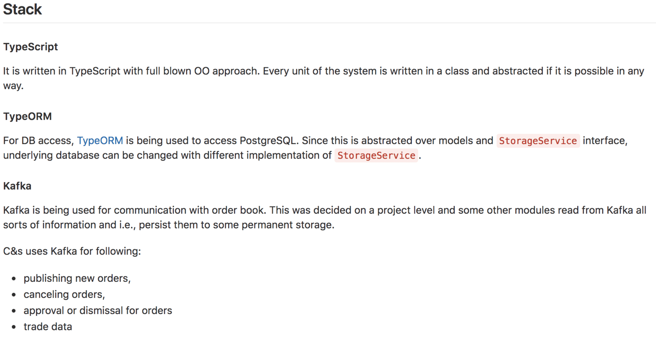The height and width of the screenshot is (338, 656).
Task: Click the StorageService code tag before "interface"
Action: pos(538,141)
